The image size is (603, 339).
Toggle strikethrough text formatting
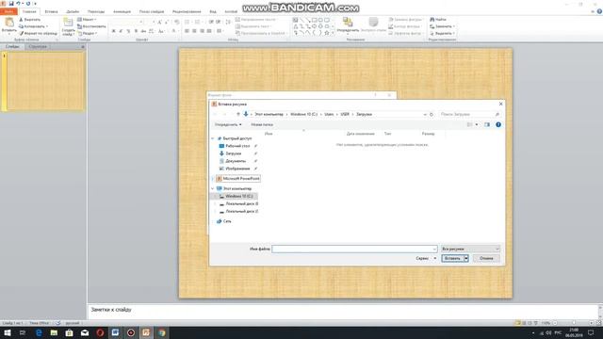click(x=143, y=31)
